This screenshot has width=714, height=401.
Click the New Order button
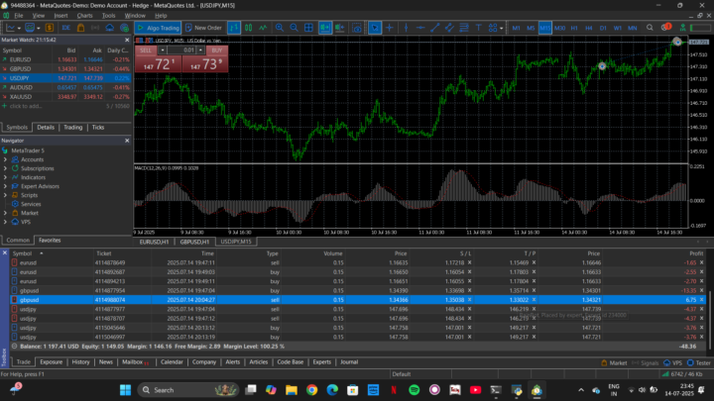tap(203, 28)
